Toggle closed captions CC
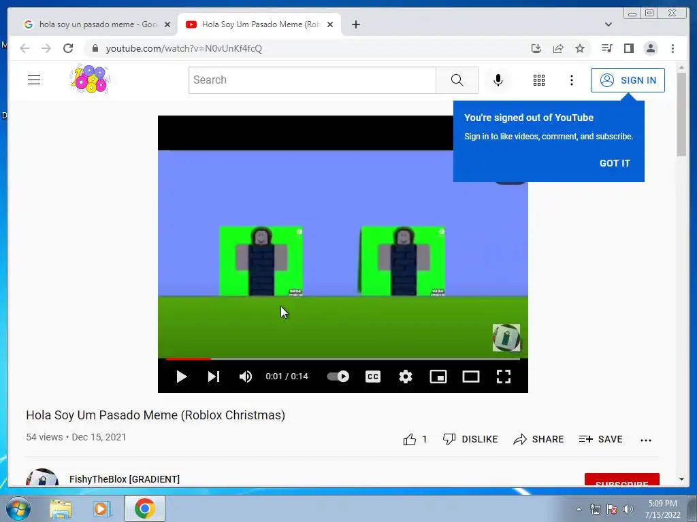This screenshot has height=522, width=697. tap(373, 377)
